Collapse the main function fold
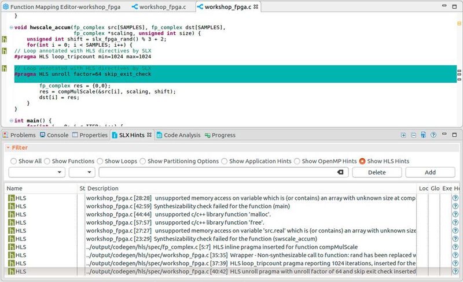The image size is (463, 282). [x=11, y=121]
